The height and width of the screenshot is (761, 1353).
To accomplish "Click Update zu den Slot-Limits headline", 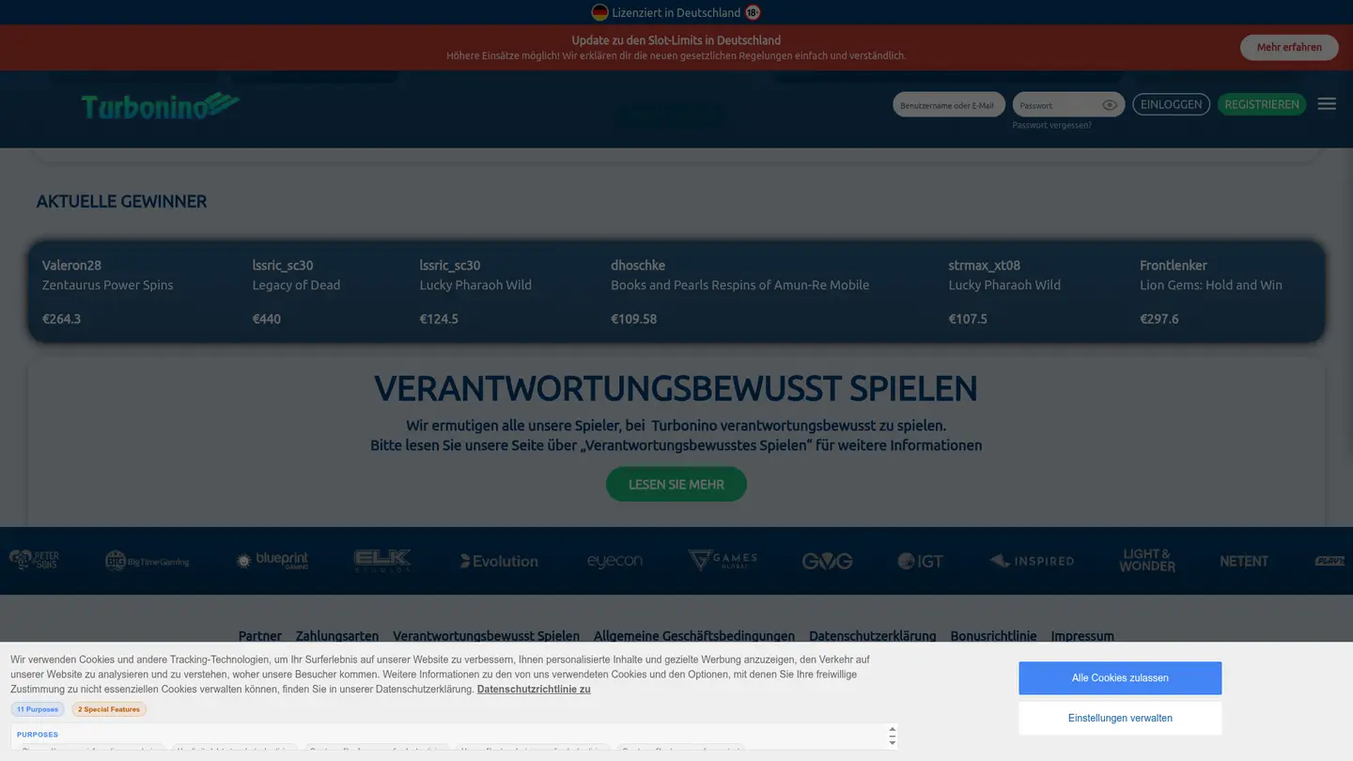I will pyautogui.click(x=676, y=40).
